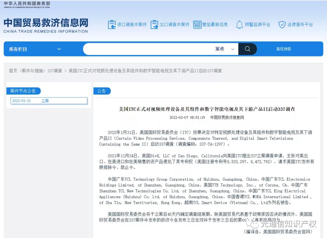Open 法律服务平台 link
The image size is (327, 238).
(300, 24)
